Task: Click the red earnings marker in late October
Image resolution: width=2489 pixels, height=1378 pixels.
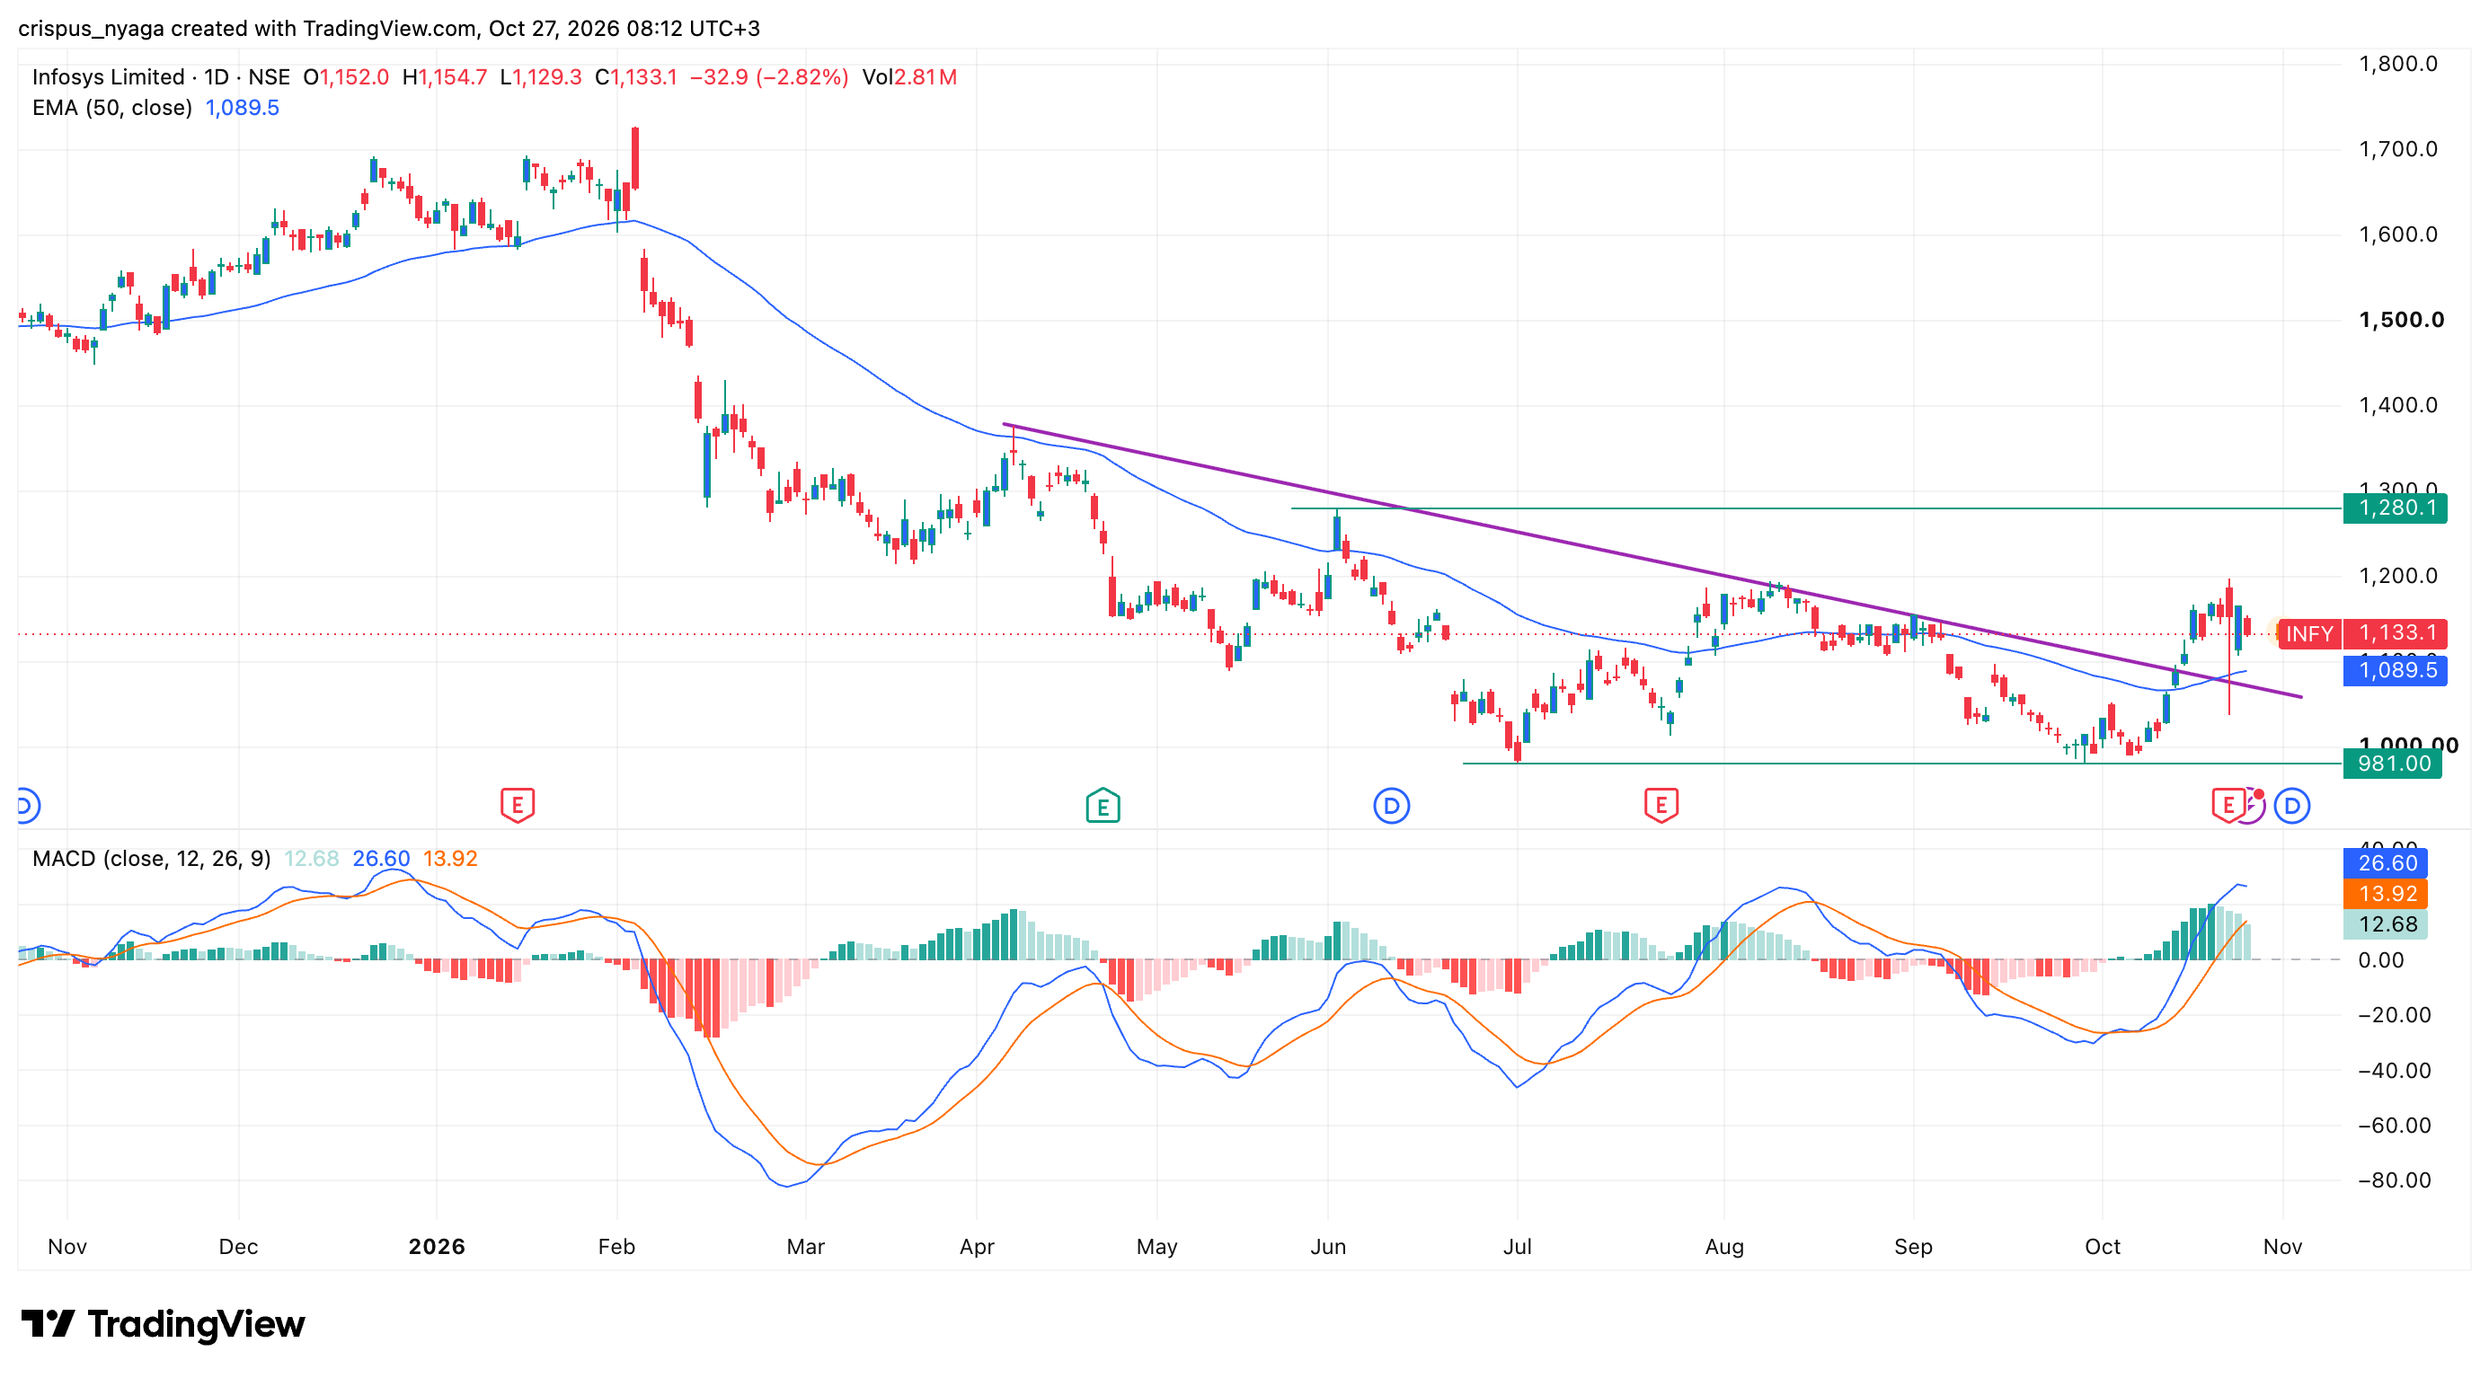Action: click(2227, 804)
